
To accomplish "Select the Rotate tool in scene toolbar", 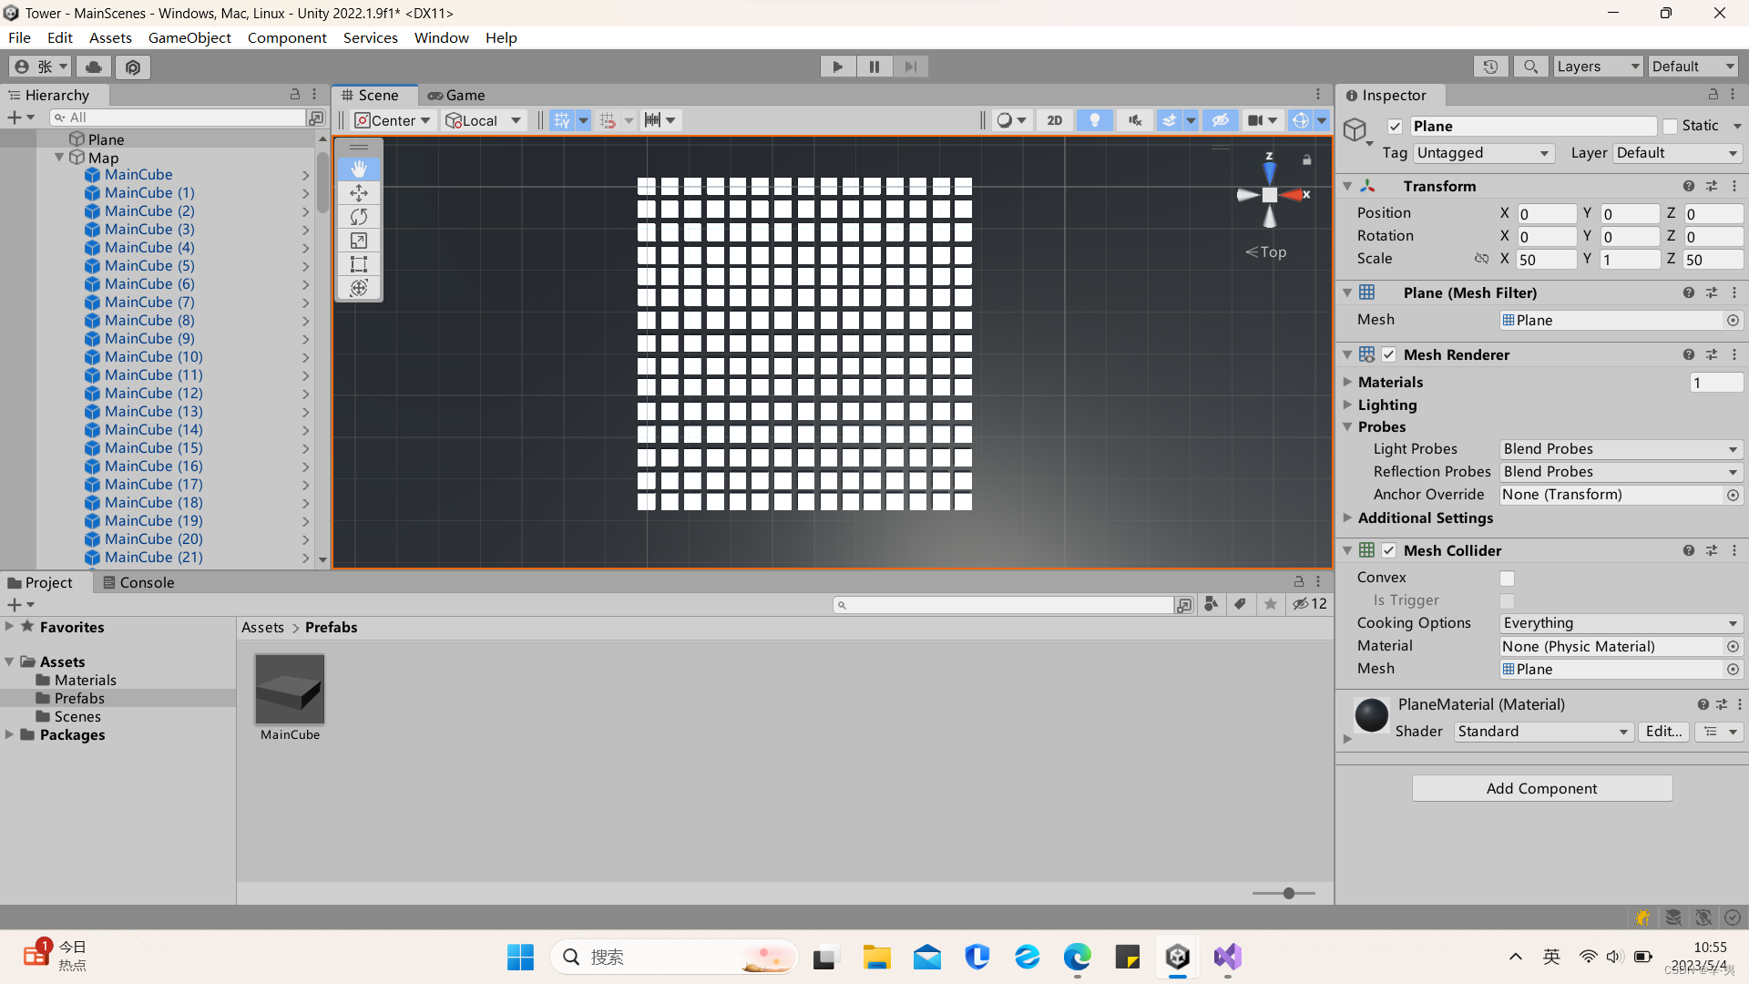I will [359, 217].
